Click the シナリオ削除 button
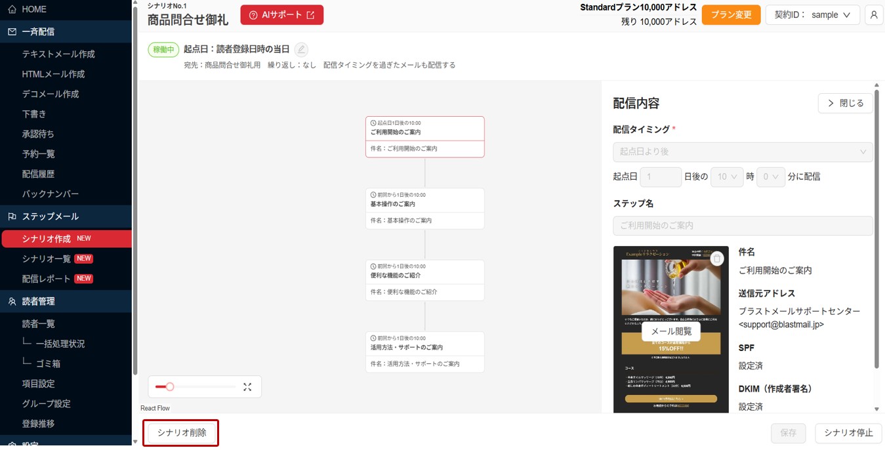The height and width of the screenshot is (450, 885). (182, 433)
